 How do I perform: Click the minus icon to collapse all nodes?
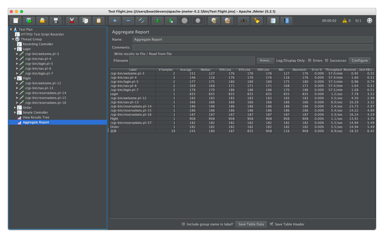tap(128, 21)
